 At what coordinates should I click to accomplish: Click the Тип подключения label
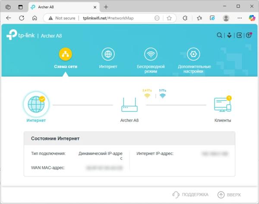(48, 154)
